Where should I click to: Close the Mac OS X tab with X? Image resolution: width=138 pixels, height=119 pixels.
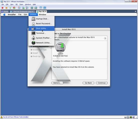tap(135, 12)
